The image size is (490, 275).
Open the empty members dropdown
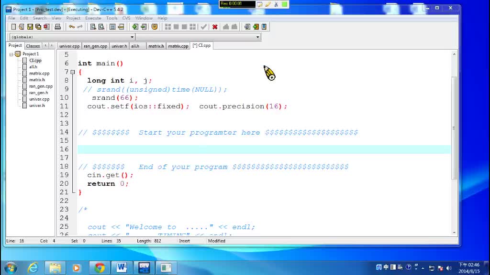[x=257, y=37]
